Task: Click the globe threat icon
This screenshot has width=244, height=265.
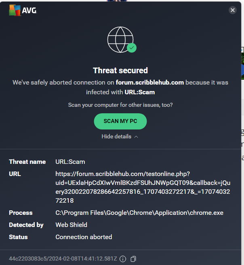Action: [120, 39]
